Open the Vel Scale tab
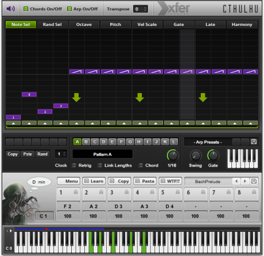The image size is (264, 256). (x=147, y=25)
